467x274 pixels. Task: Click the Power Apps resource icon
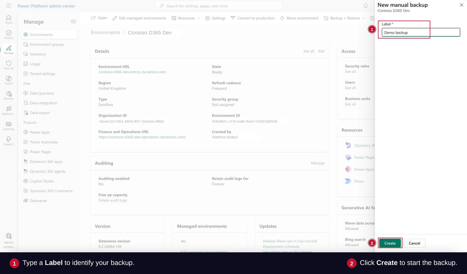tap(348, 169)
